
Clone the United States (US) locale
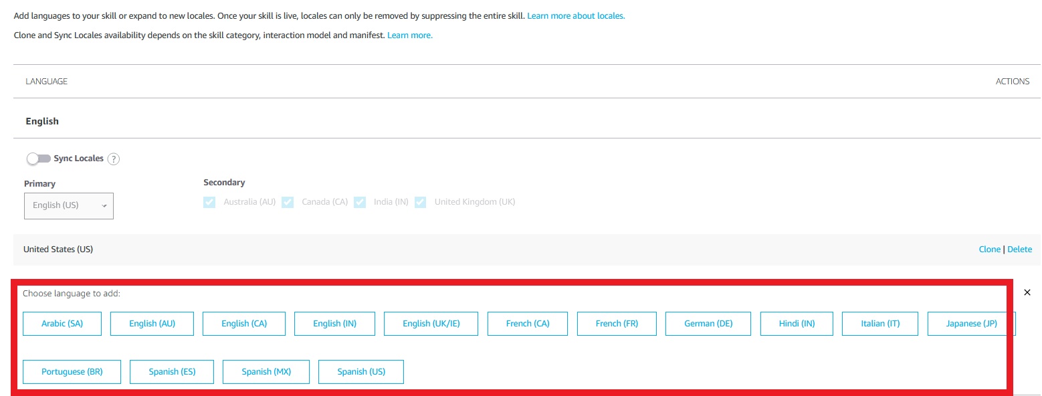pyautogui.click(x=989, y=249)
